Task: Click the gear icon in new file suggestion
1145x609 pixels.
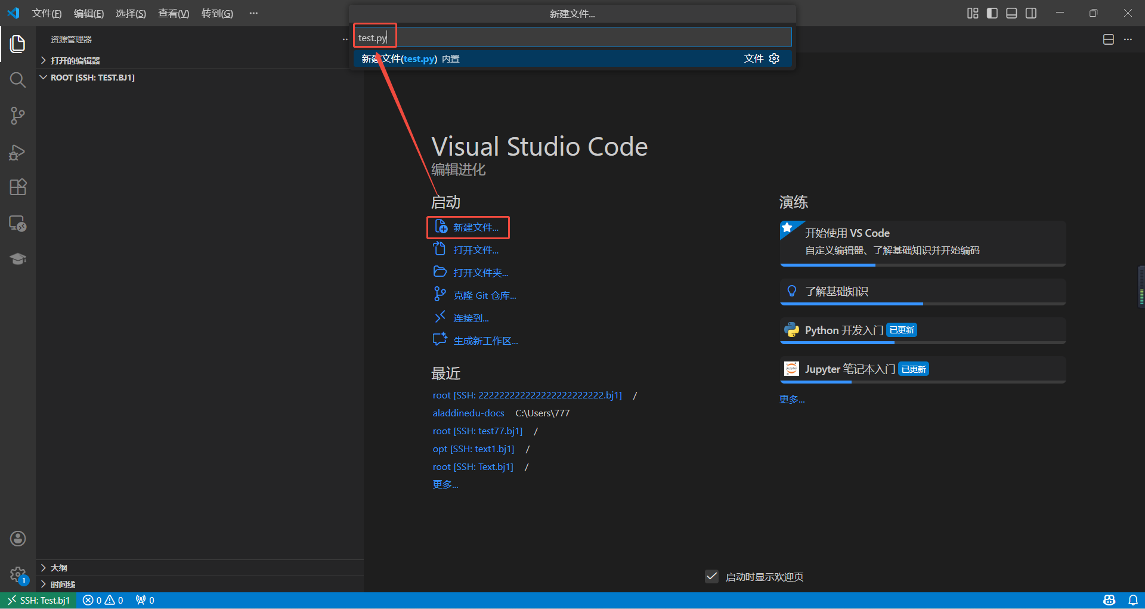Action: (x=774, y=58)
